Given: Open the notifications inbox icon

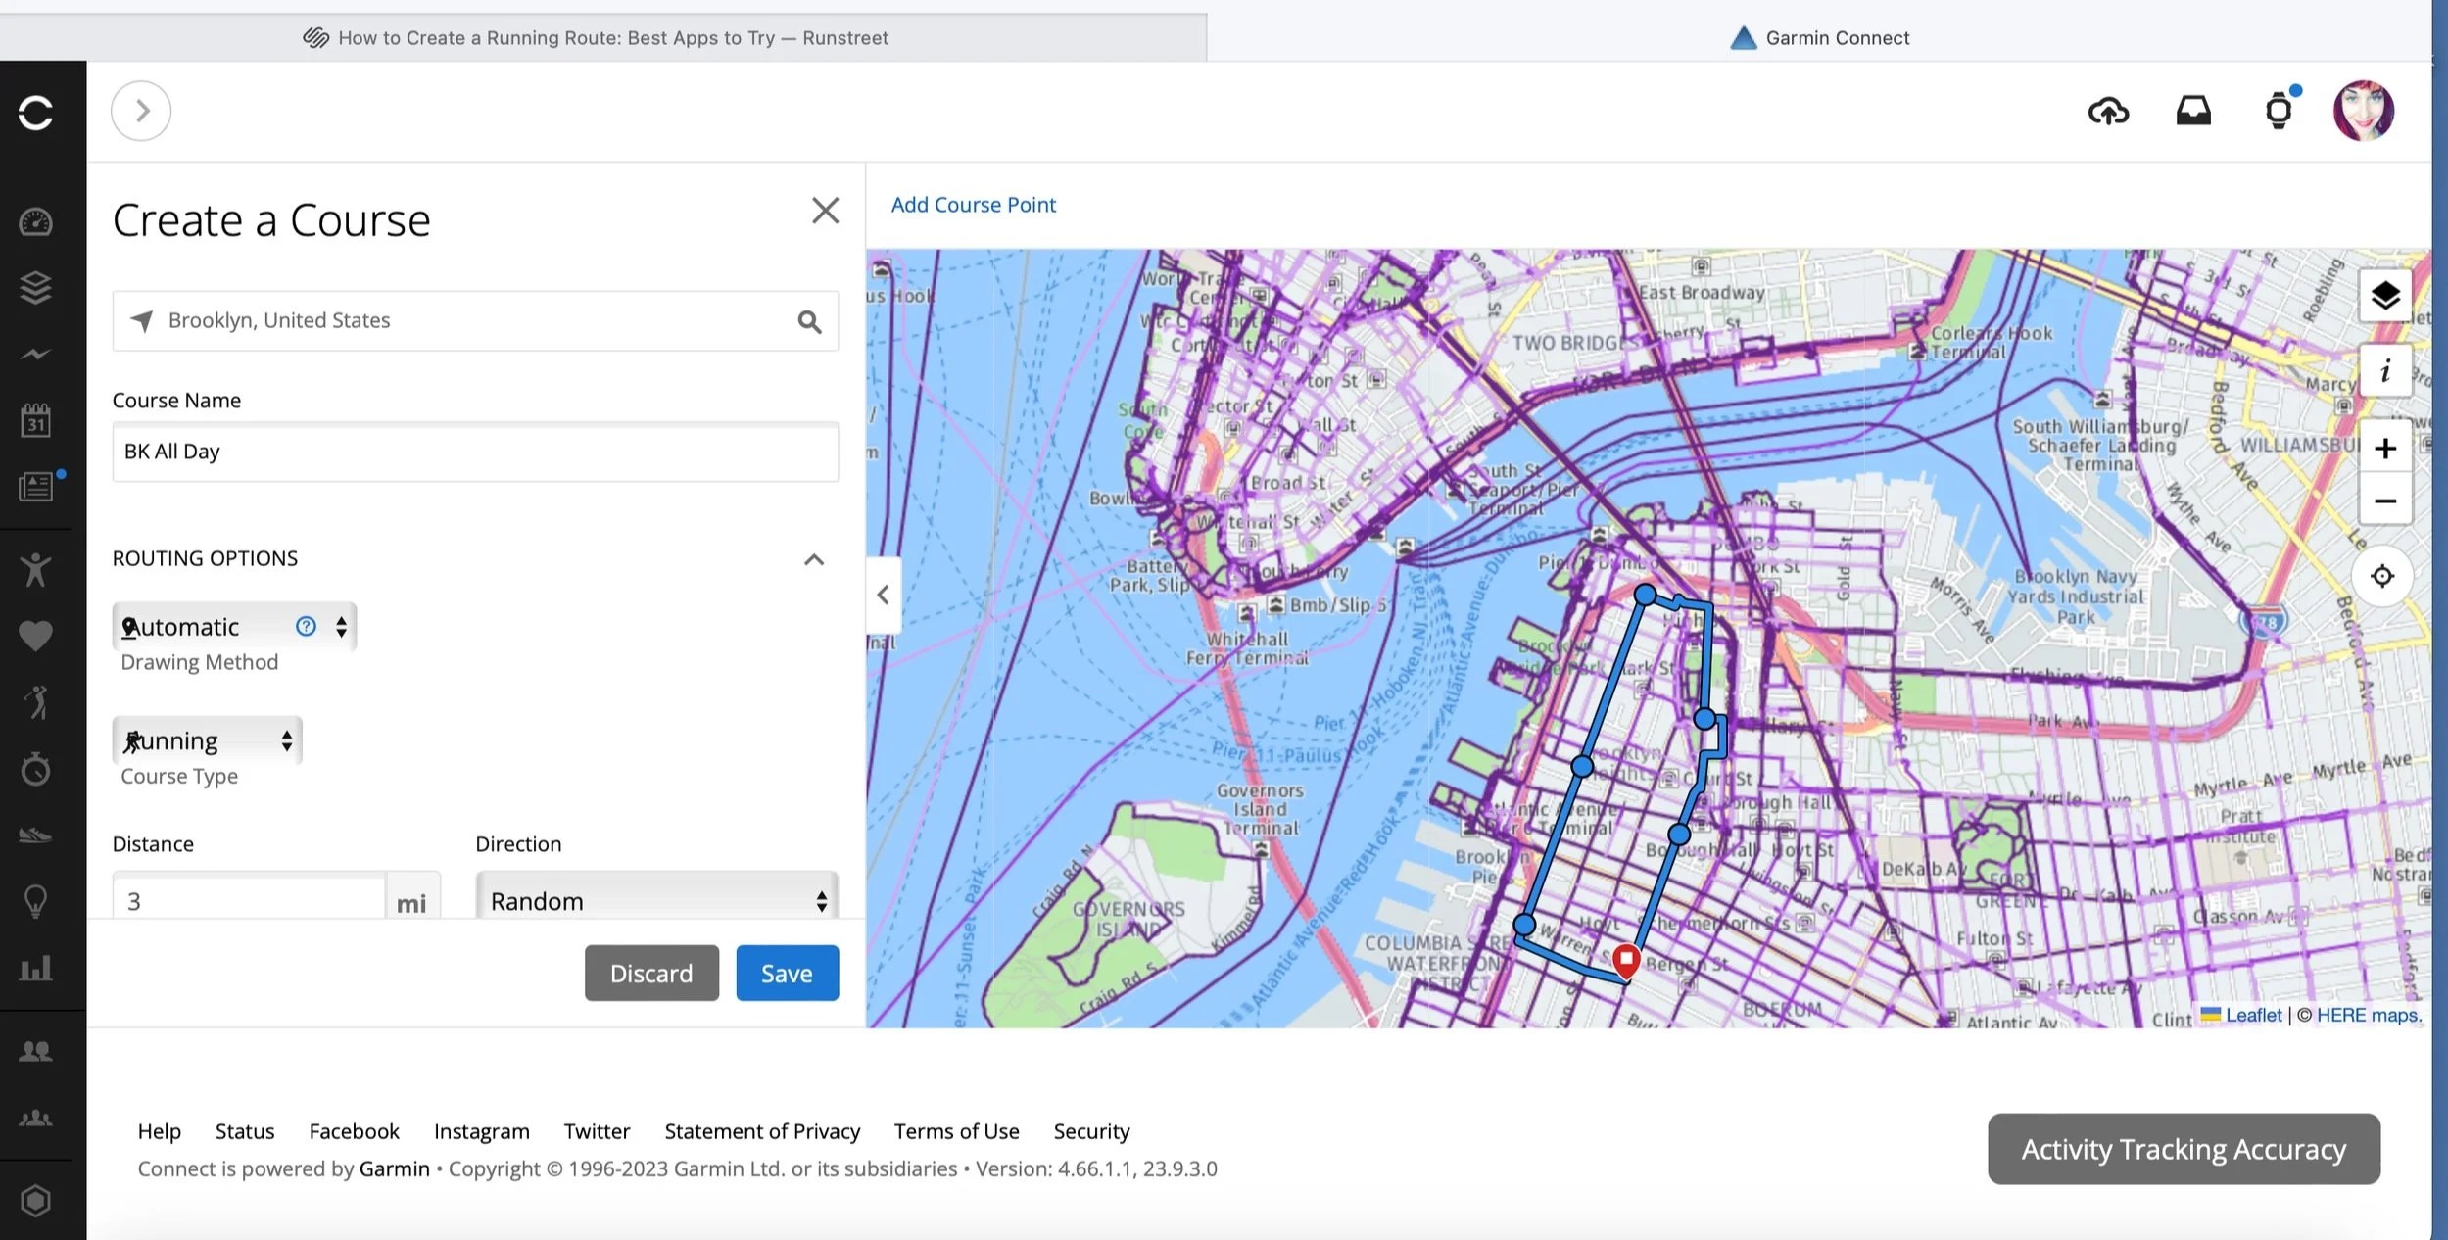Looking at the screenshot, I should point(2194,111).
